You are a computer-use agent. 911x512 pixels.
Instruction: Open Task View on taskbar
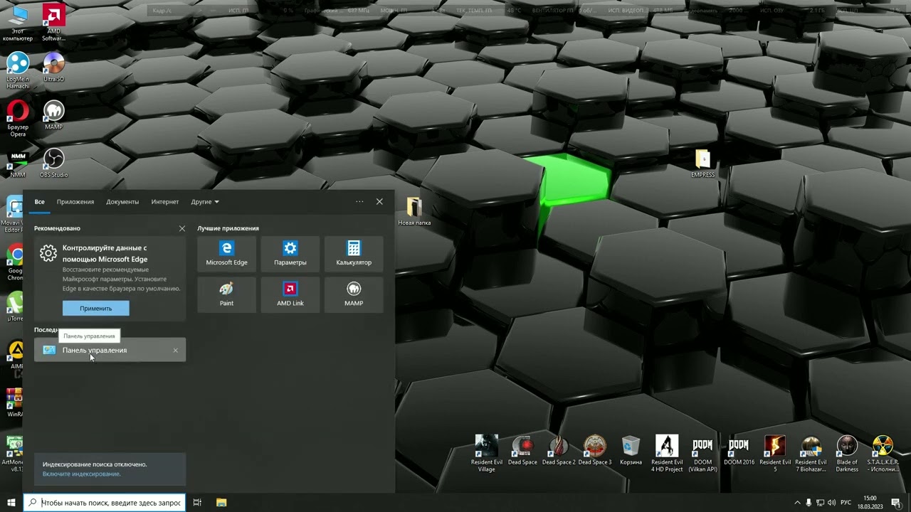click(x=197, y=503)
